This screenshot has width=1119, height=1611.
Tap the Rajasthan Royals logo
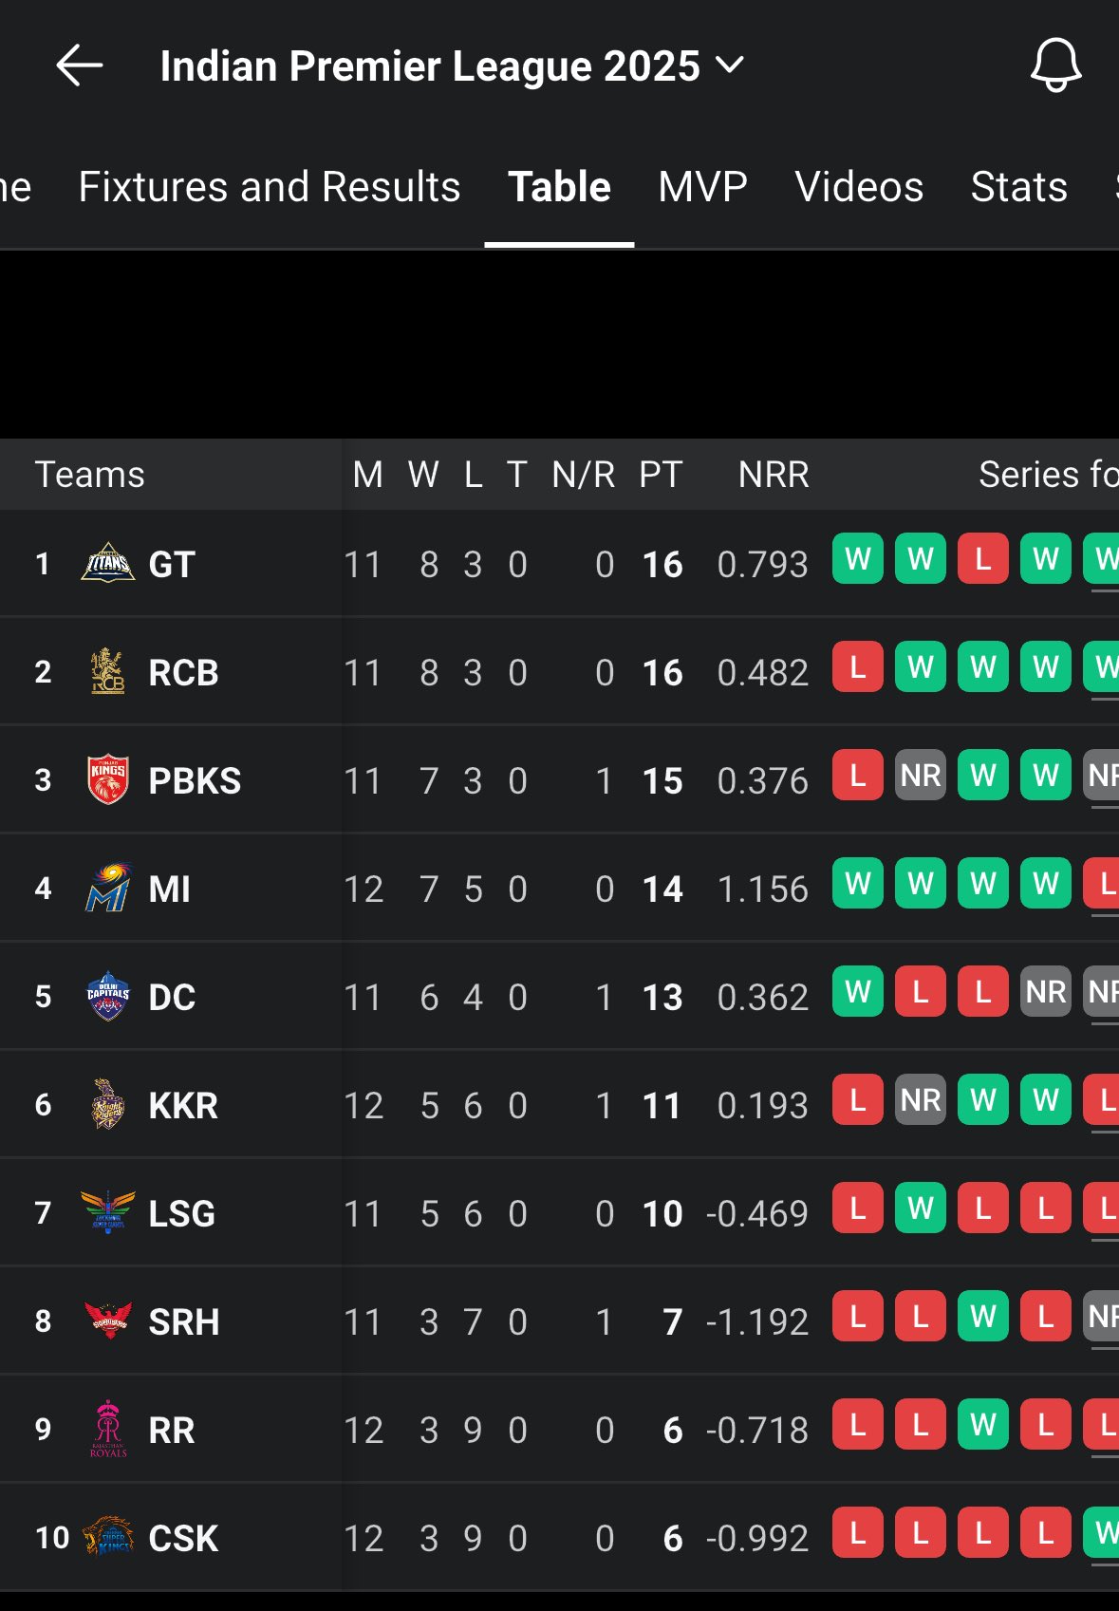point(107,1429)
